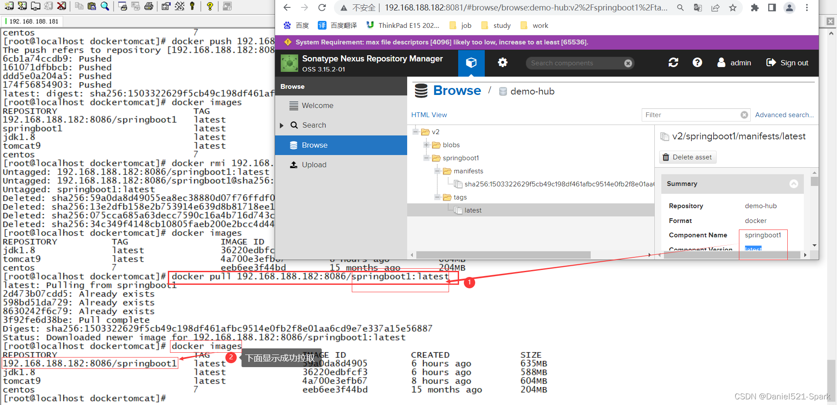This screenshot has width=837, height=405.
Task: Open Global Options tools icon
Action: point(179,6)
